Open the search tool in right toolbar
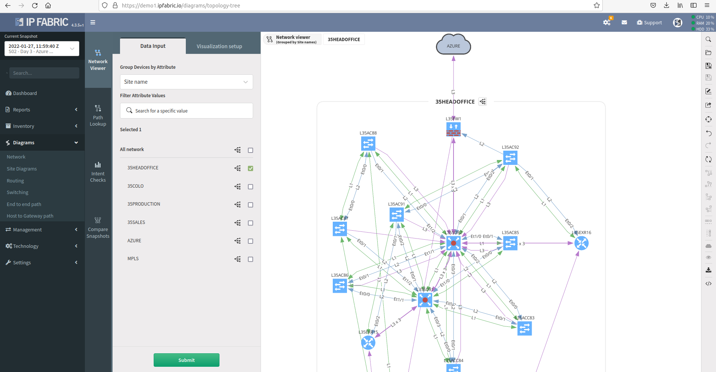The image size is (716, 372). pyautogui.click(x=708, y=39)
